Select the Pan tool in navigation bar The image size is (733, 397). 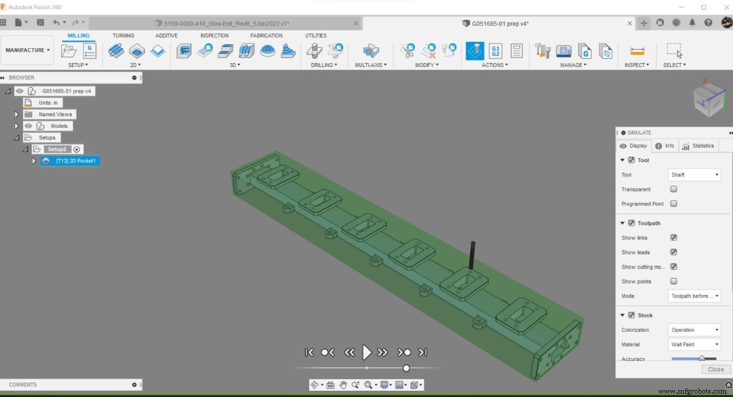[x=344, y=385]
